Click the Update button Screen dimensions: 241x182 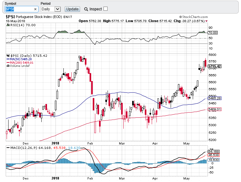[72, 9]
